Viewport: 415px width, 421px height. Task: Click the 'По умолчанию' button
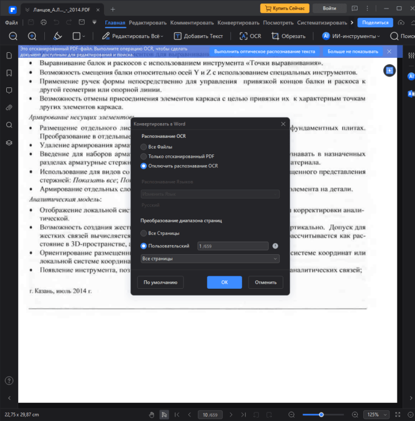160,283
